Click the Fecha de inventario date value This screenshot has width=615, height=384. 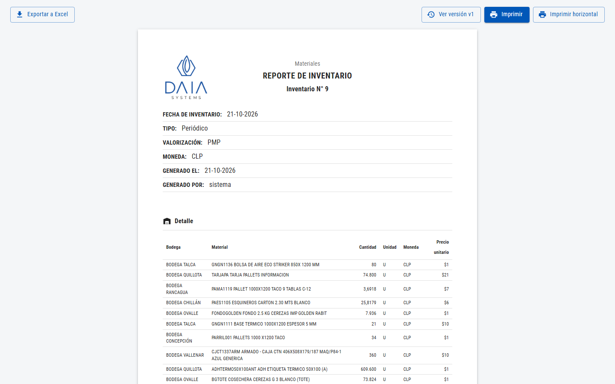[243, 114]
